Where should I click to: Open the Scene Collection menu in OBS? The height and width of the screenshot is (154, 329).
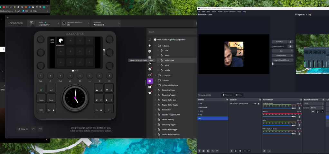tap(230, 12)
